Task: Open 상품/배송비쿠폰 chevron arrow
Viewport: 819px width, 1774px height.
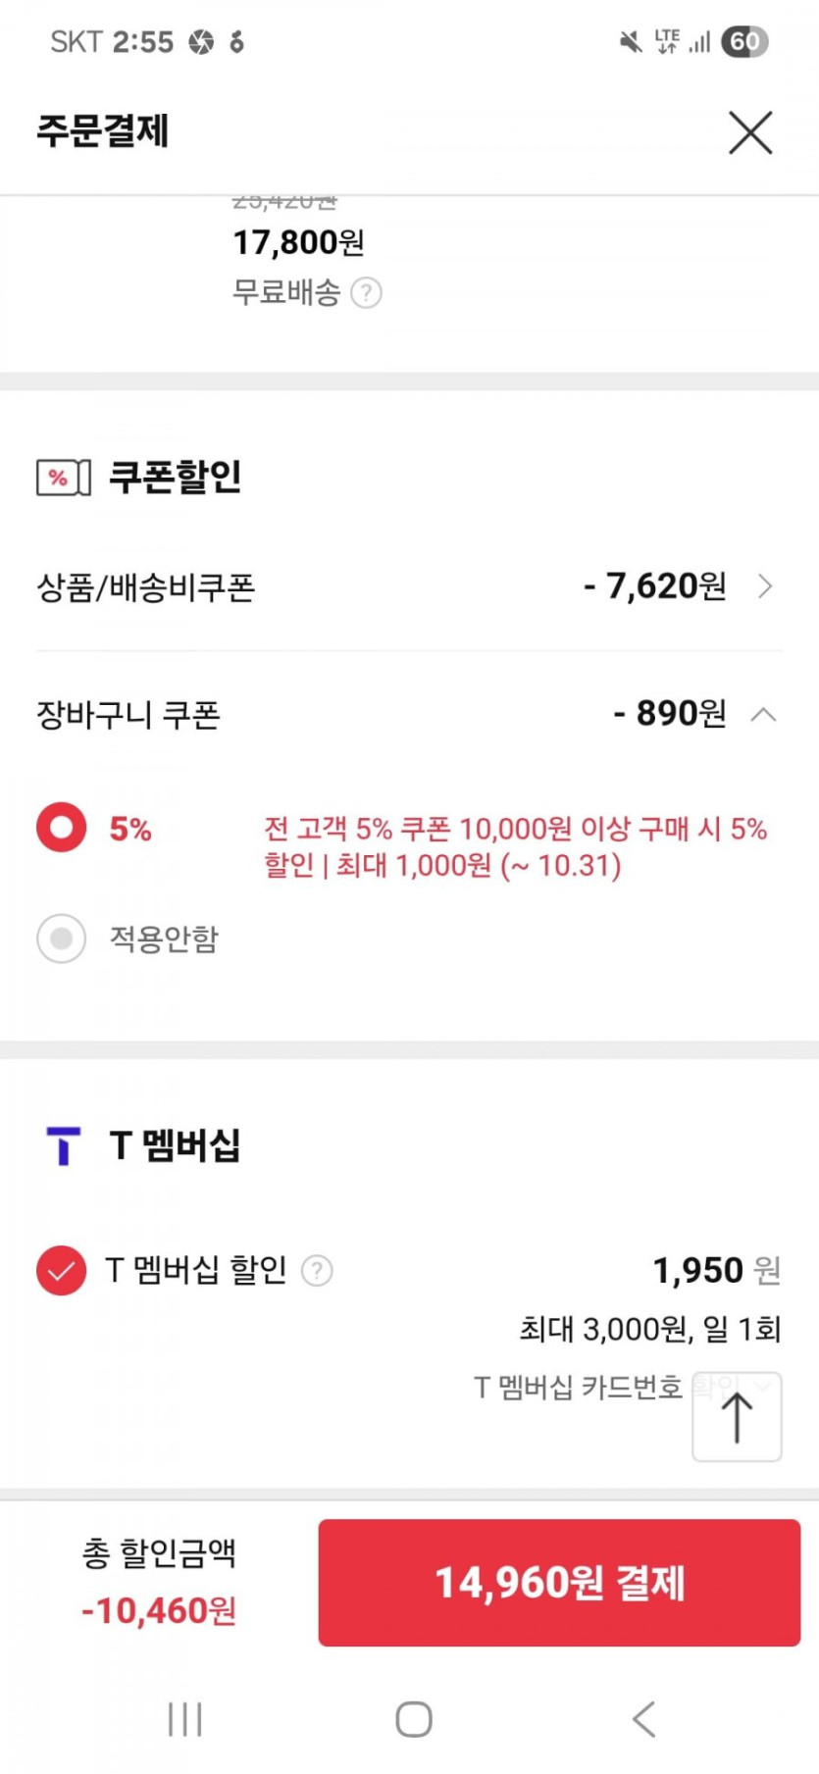Action: click(766, 586)
